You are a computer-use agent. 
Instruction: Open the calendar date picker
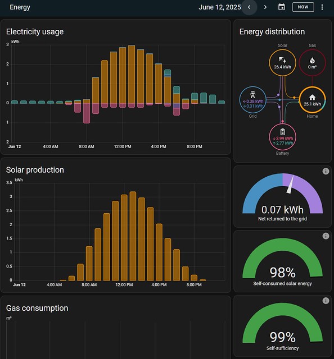tap(282, 7)
